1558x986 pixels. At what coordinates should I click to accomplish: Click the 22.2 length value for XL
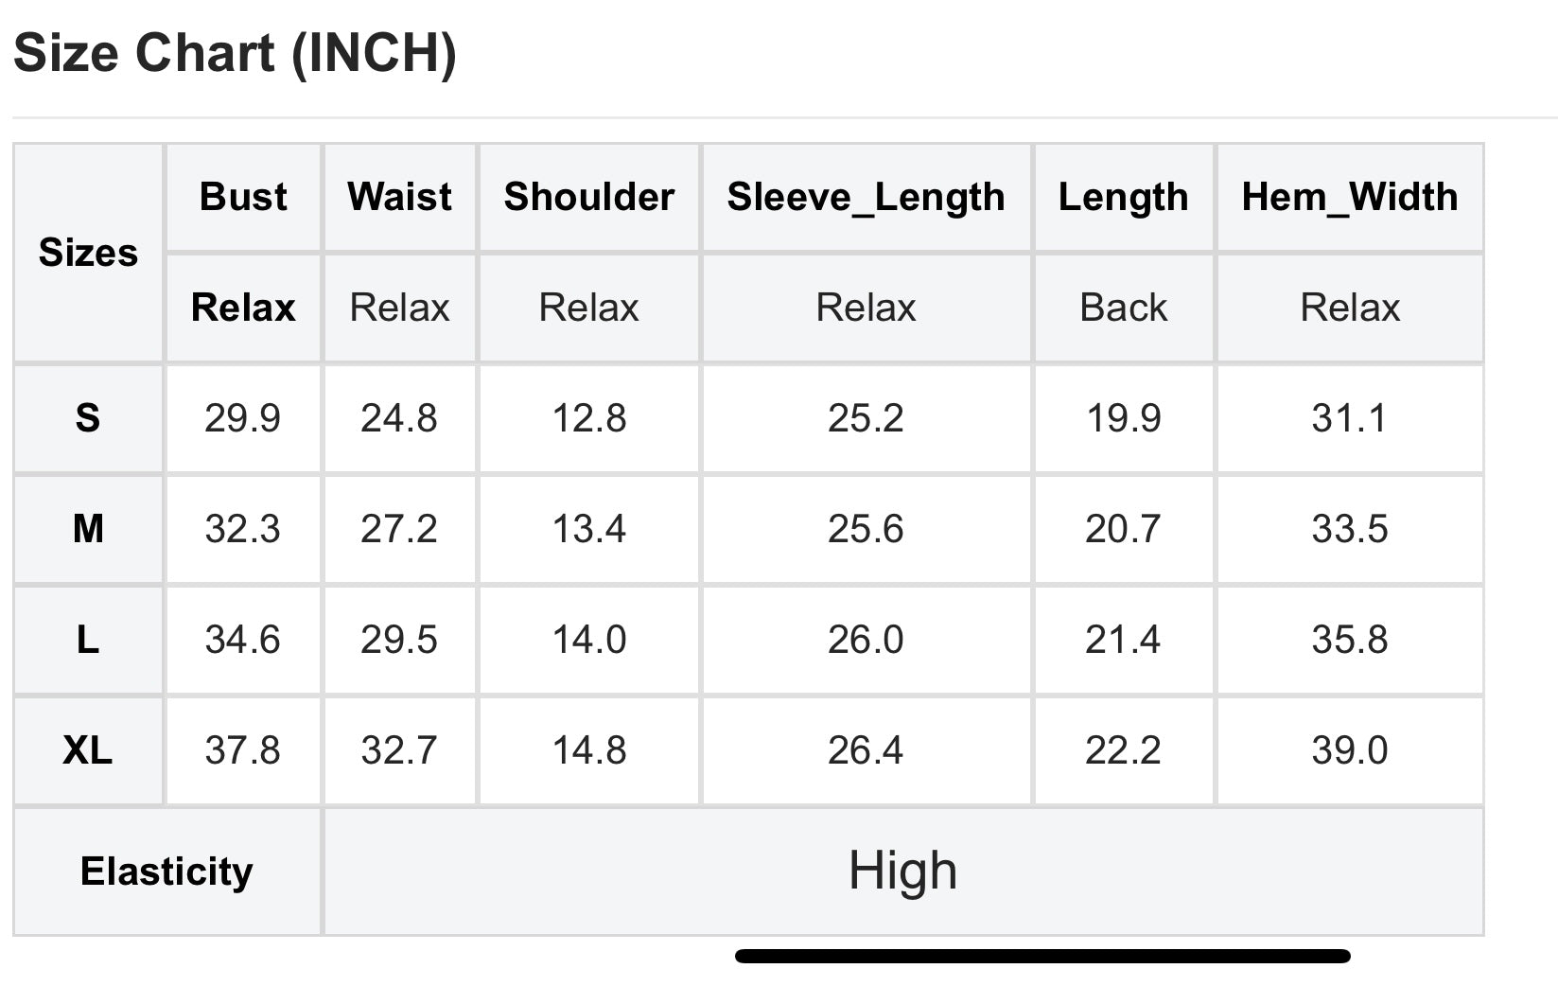pos(1124,750)
